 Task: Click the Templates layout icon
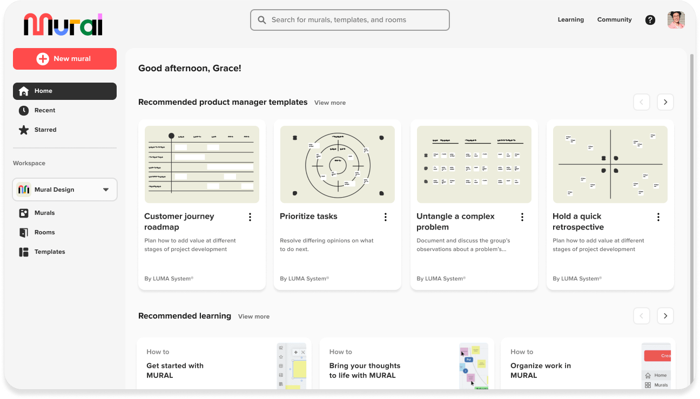click(24, 252)
